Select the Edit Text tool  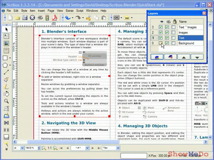point(6,108)
